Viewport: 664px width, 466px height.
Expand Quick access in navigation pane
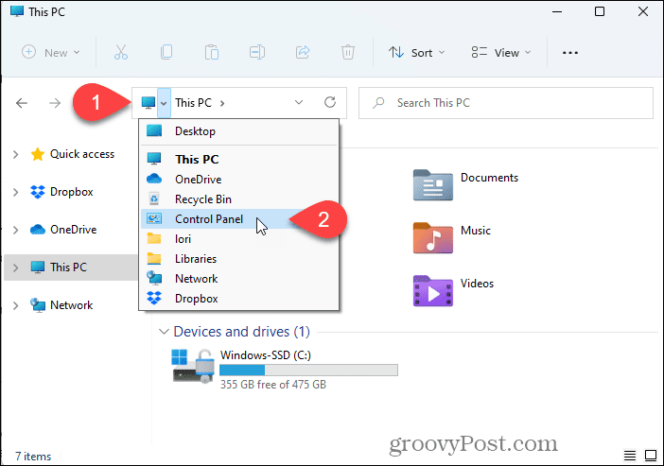coord(16,154)
